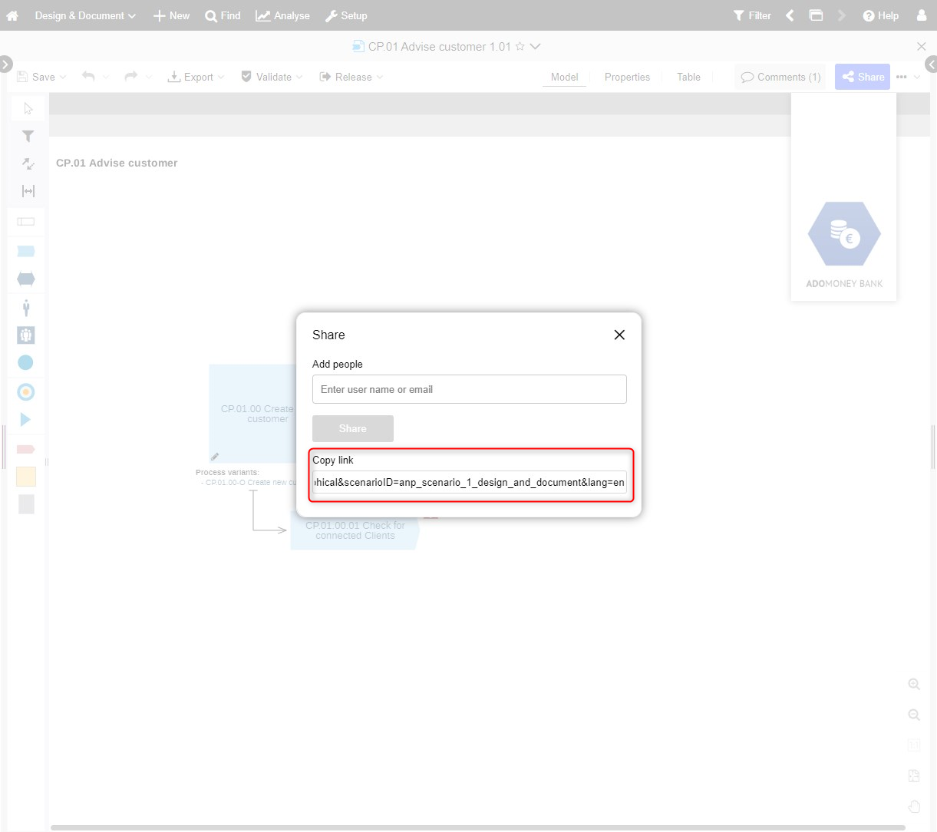
Task: Select CP.01.00 Create customer process box
Action: (253, 414)
